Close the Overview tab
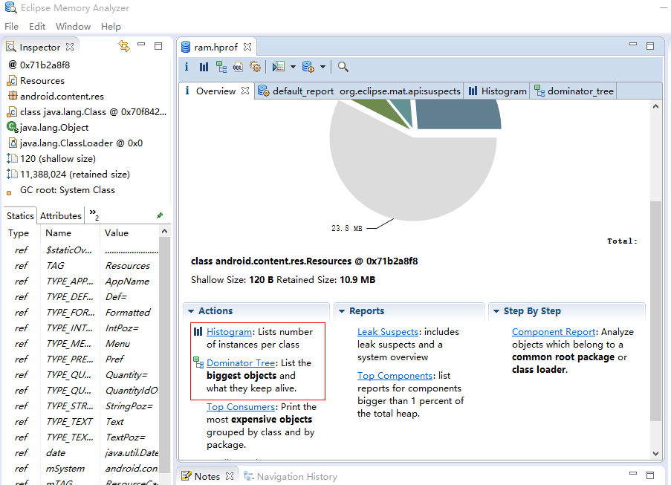This screenshot has width=671, height=485. (246, 91)
